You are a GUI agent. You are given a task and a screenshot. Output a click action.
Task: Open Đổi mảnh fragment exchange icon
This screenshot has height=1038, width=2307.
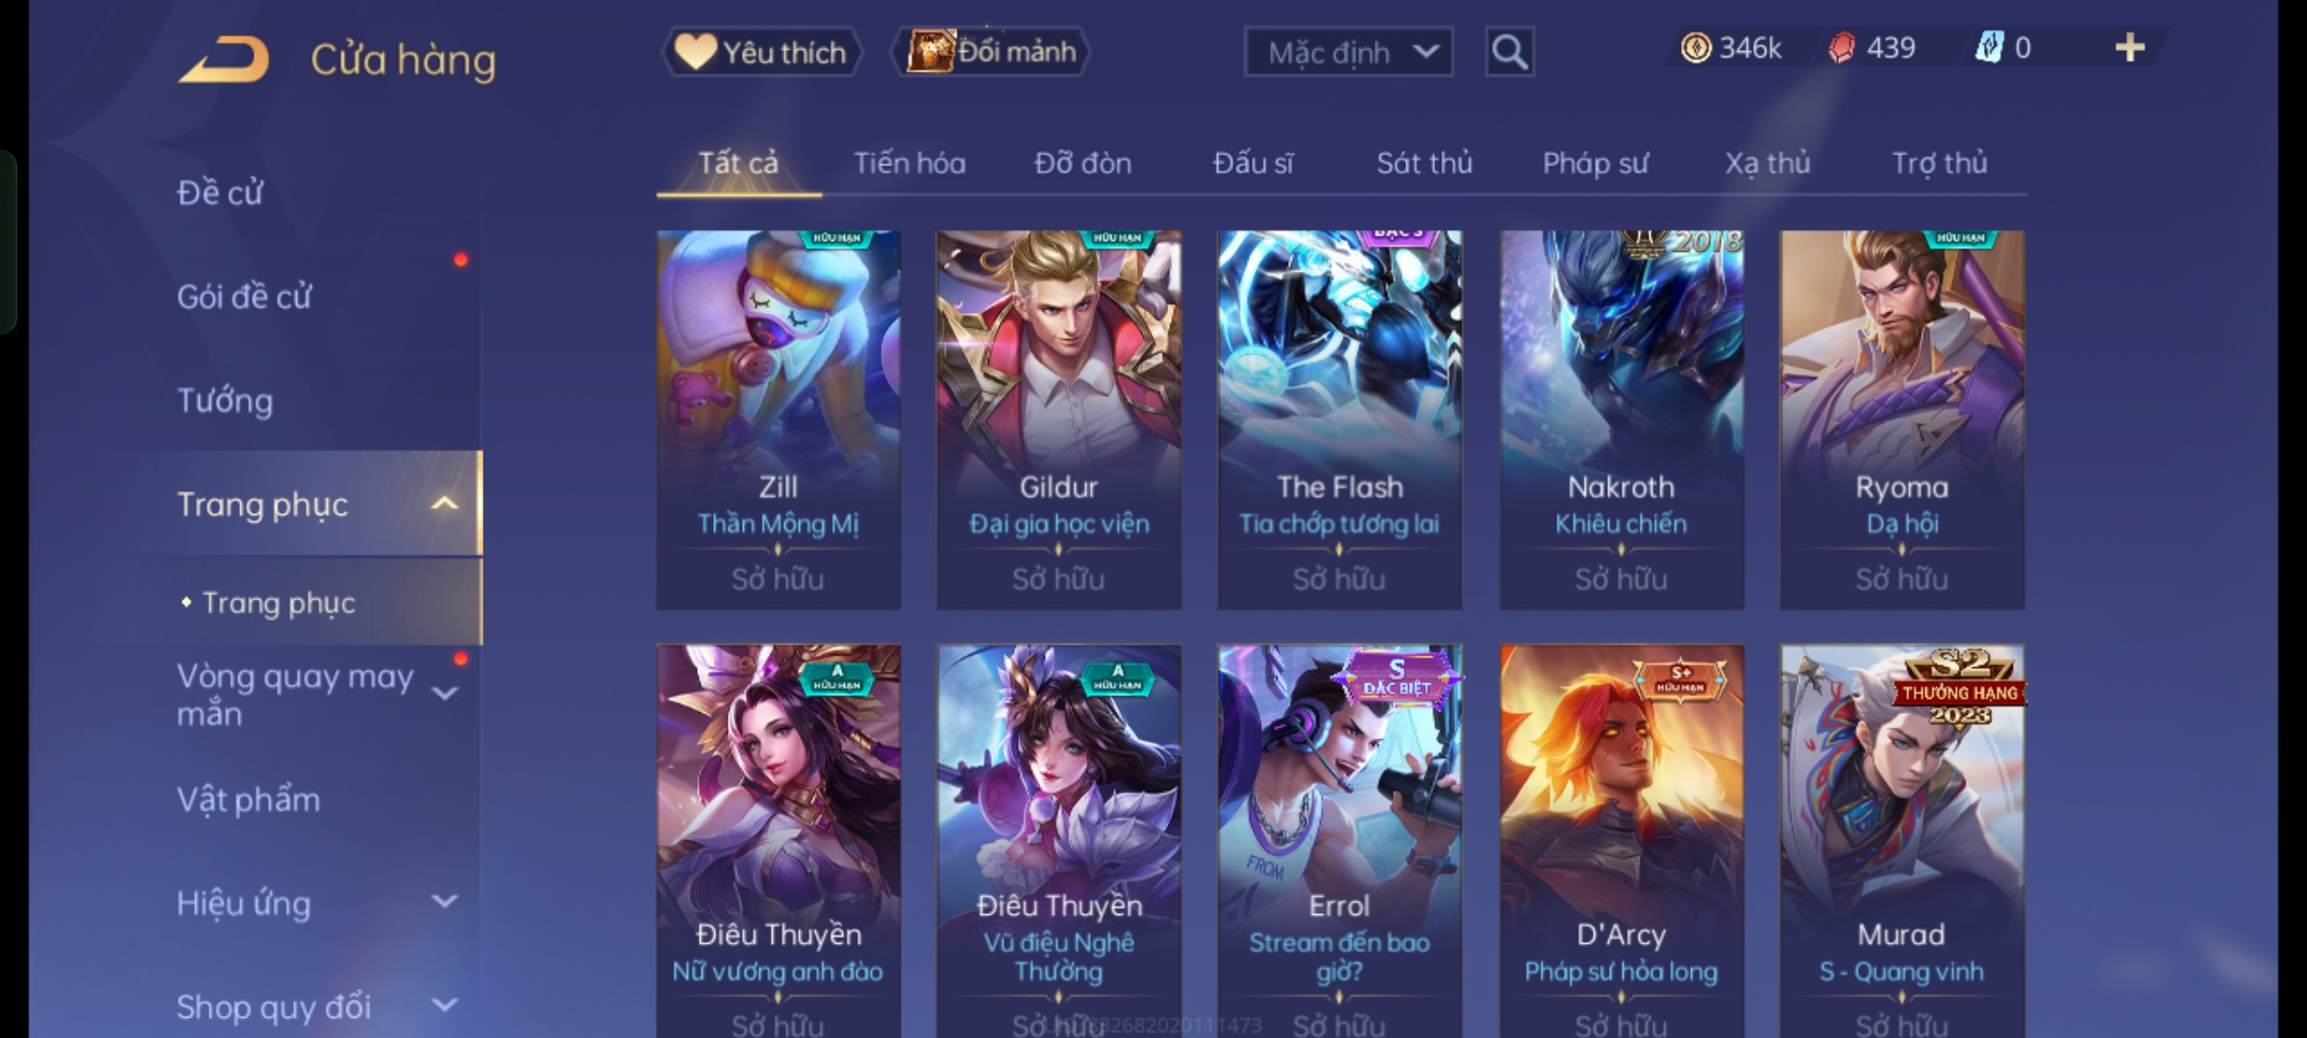[991, 52]
